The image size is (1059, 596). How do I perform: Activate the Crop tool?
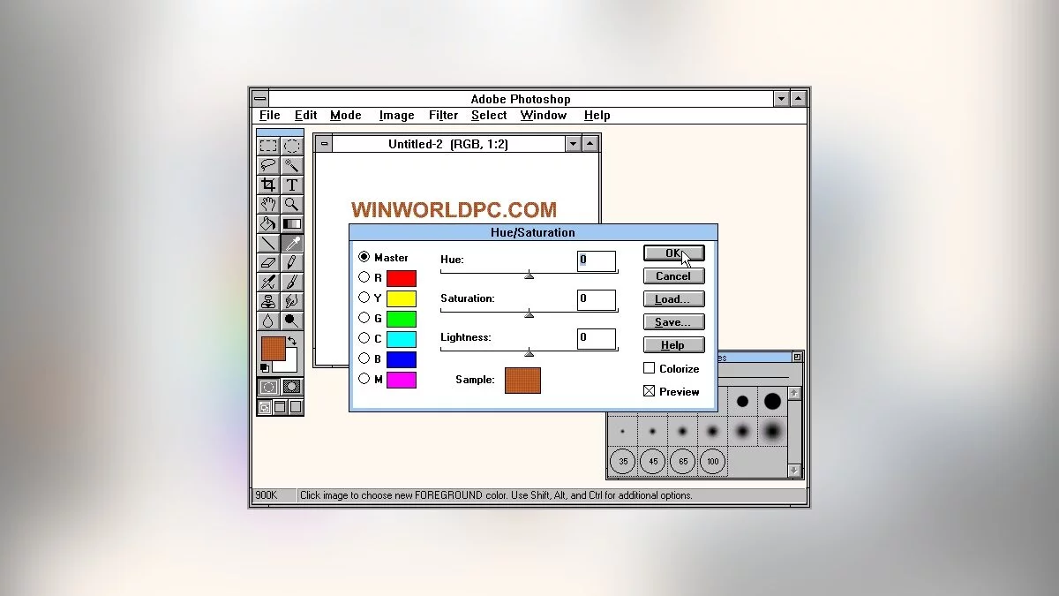pyautogui.click(x=268, y=185)
